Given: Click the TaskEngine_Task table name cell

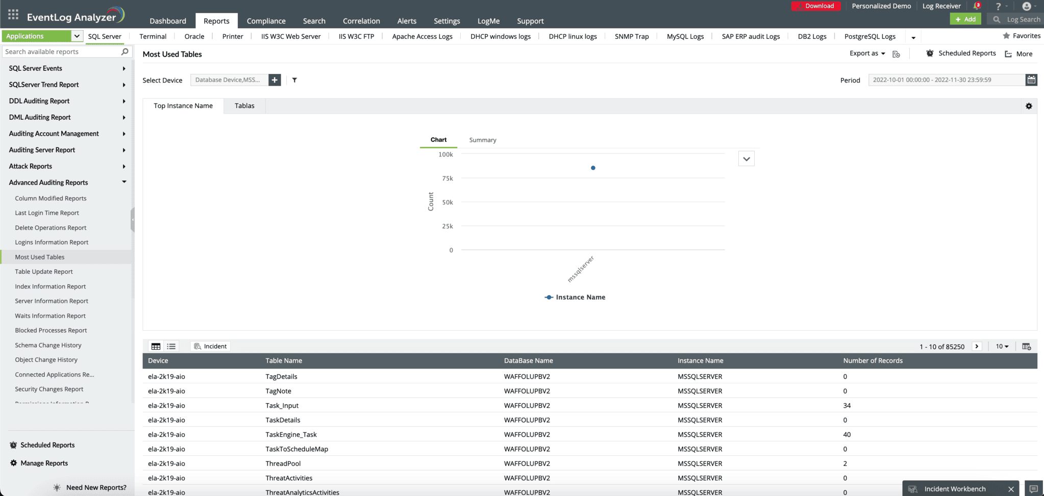Looking at the screenshot, I should pos(291,434).
